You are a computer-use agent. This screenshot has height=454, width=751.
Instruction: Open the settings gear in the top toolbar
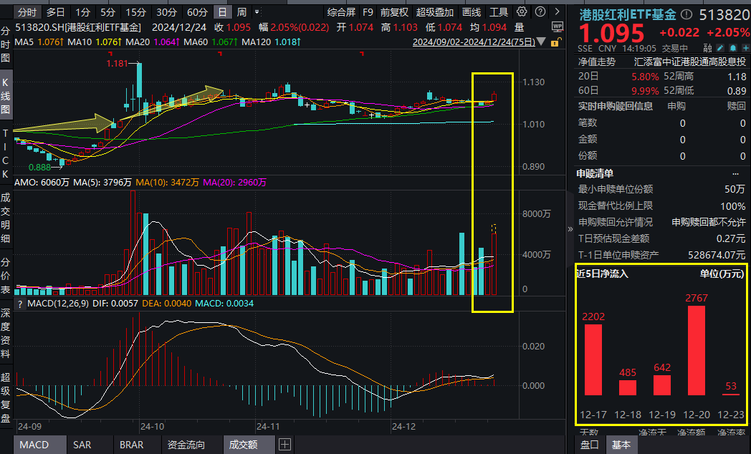522,12
